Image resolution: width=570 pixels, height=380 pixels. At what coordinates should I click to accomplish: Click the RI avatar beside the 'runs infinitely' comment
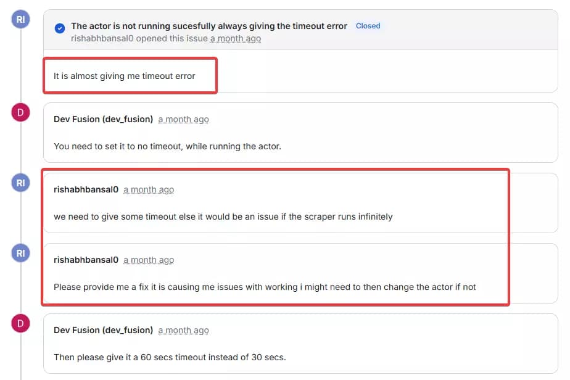tap(21, 183)
